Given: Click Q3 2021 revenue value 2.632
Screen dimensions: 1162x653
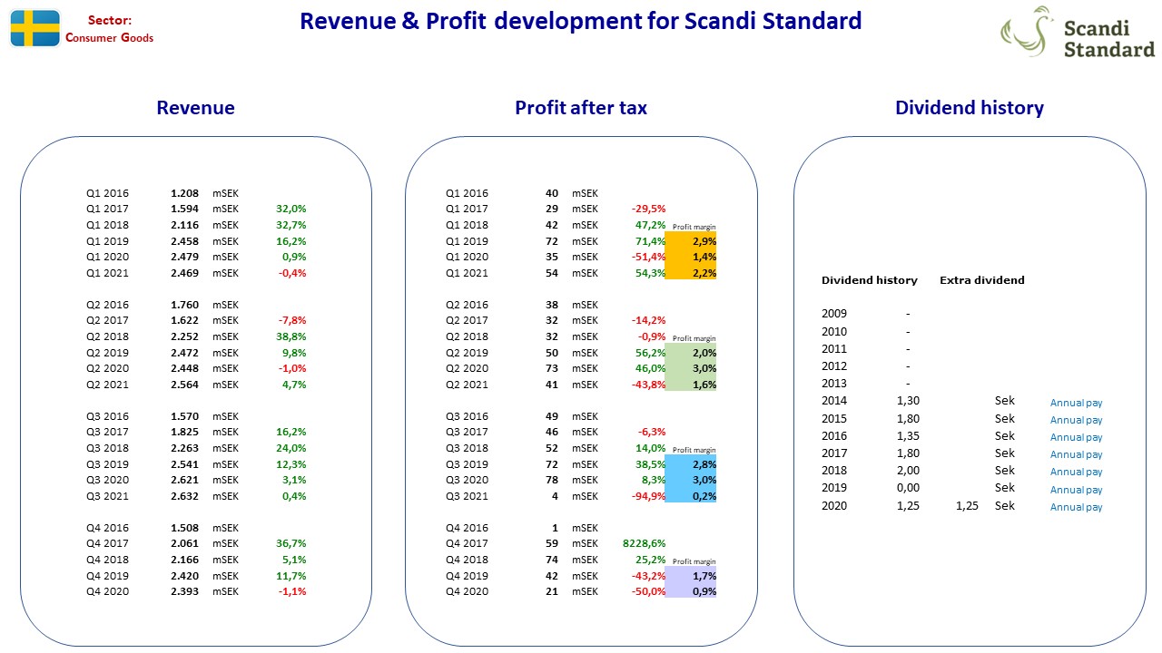Looking at the screenshot, I should (x=184, y=496).
